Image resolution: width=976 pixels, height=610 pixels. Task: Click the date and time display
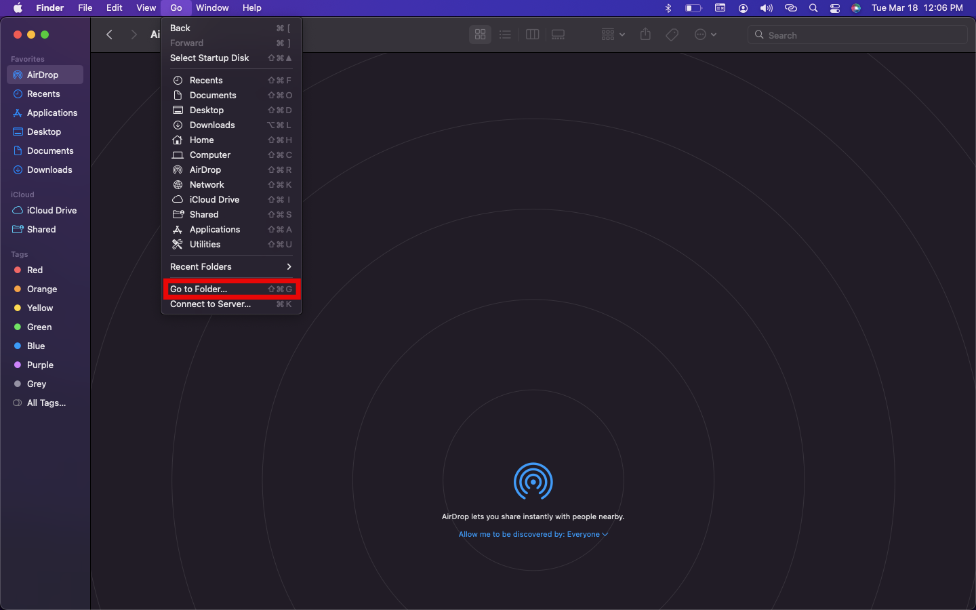[x=917, y=7]
